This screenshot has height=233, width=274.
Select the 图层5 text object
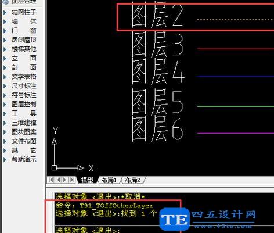pyautogui.click(x=157, y=102)
